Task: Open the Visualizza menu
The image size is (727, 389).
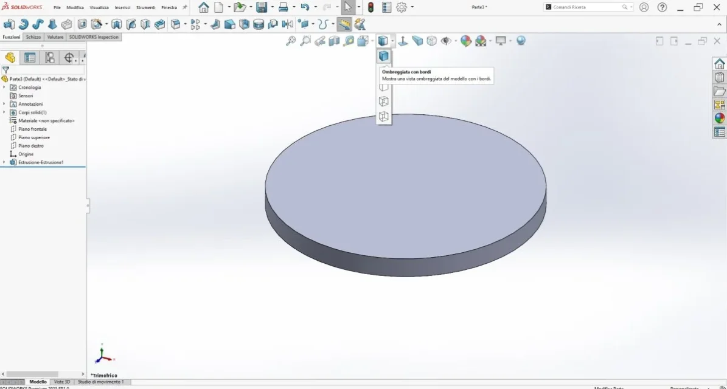Action: pyautogui.click(x=99, y=7)
